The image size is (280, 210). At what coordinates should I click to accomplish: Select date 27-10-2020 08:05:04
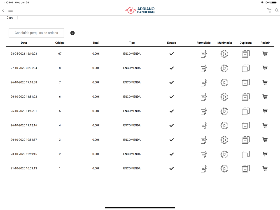click(24, 68)
